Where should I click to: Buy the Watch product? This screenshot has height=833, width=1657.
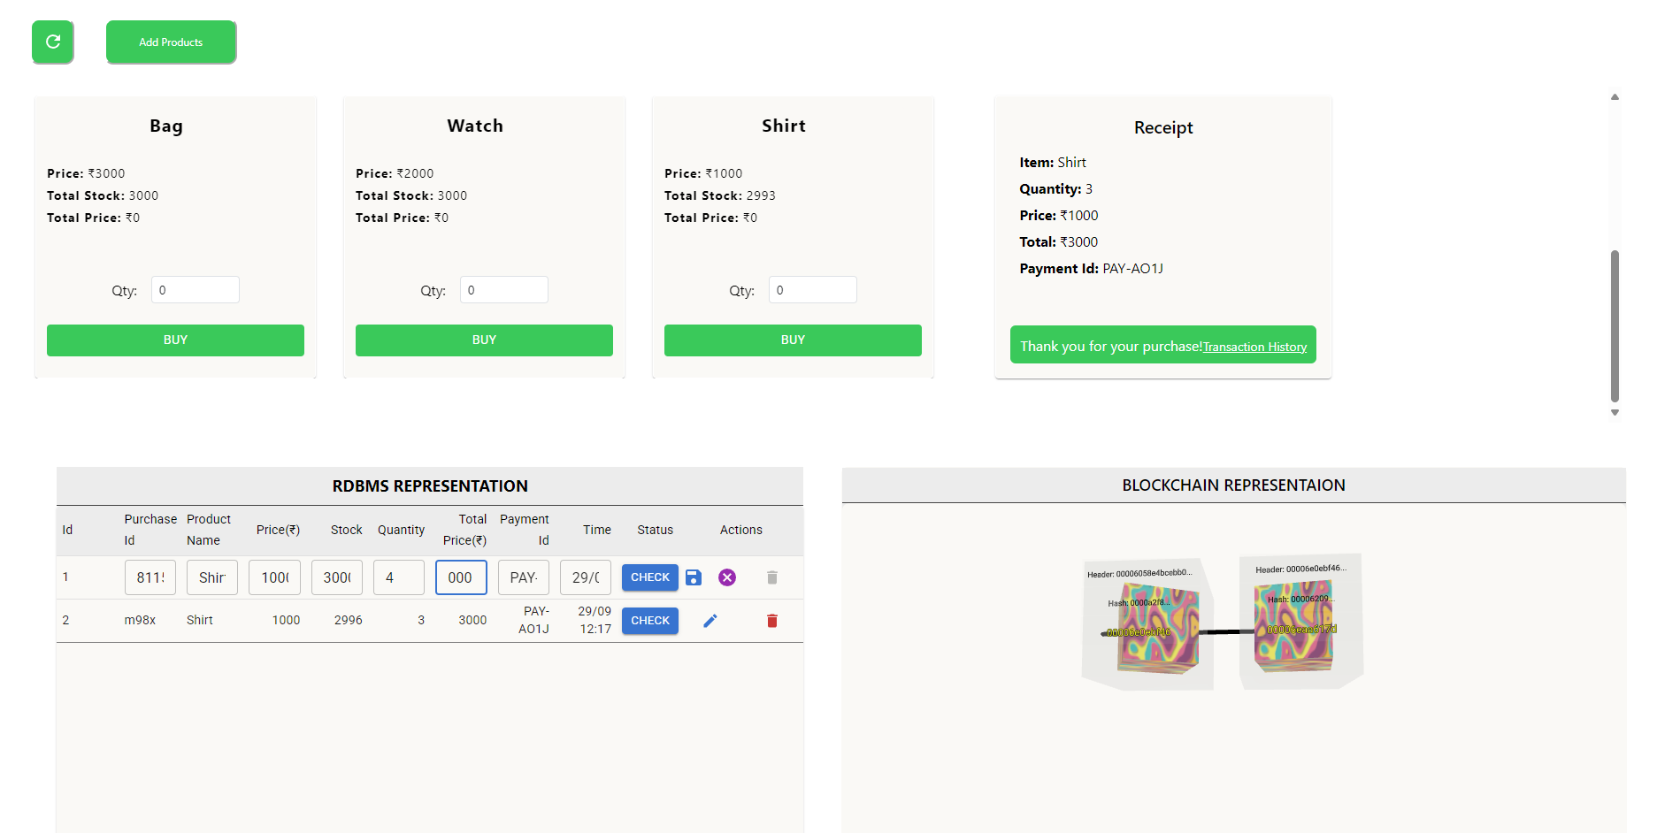point(484,340)
